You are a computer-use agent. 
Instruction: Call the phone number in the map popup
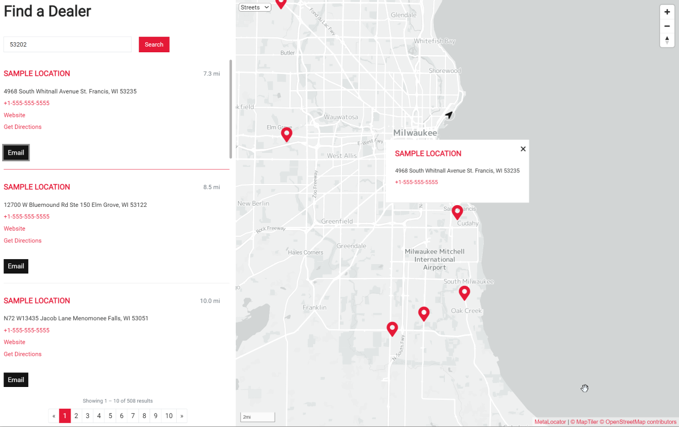point(416,182)
